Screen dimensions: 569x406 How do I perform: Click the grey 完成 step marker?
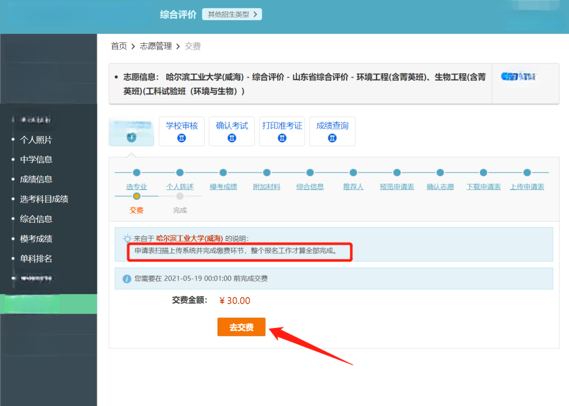tap(180, 196)
